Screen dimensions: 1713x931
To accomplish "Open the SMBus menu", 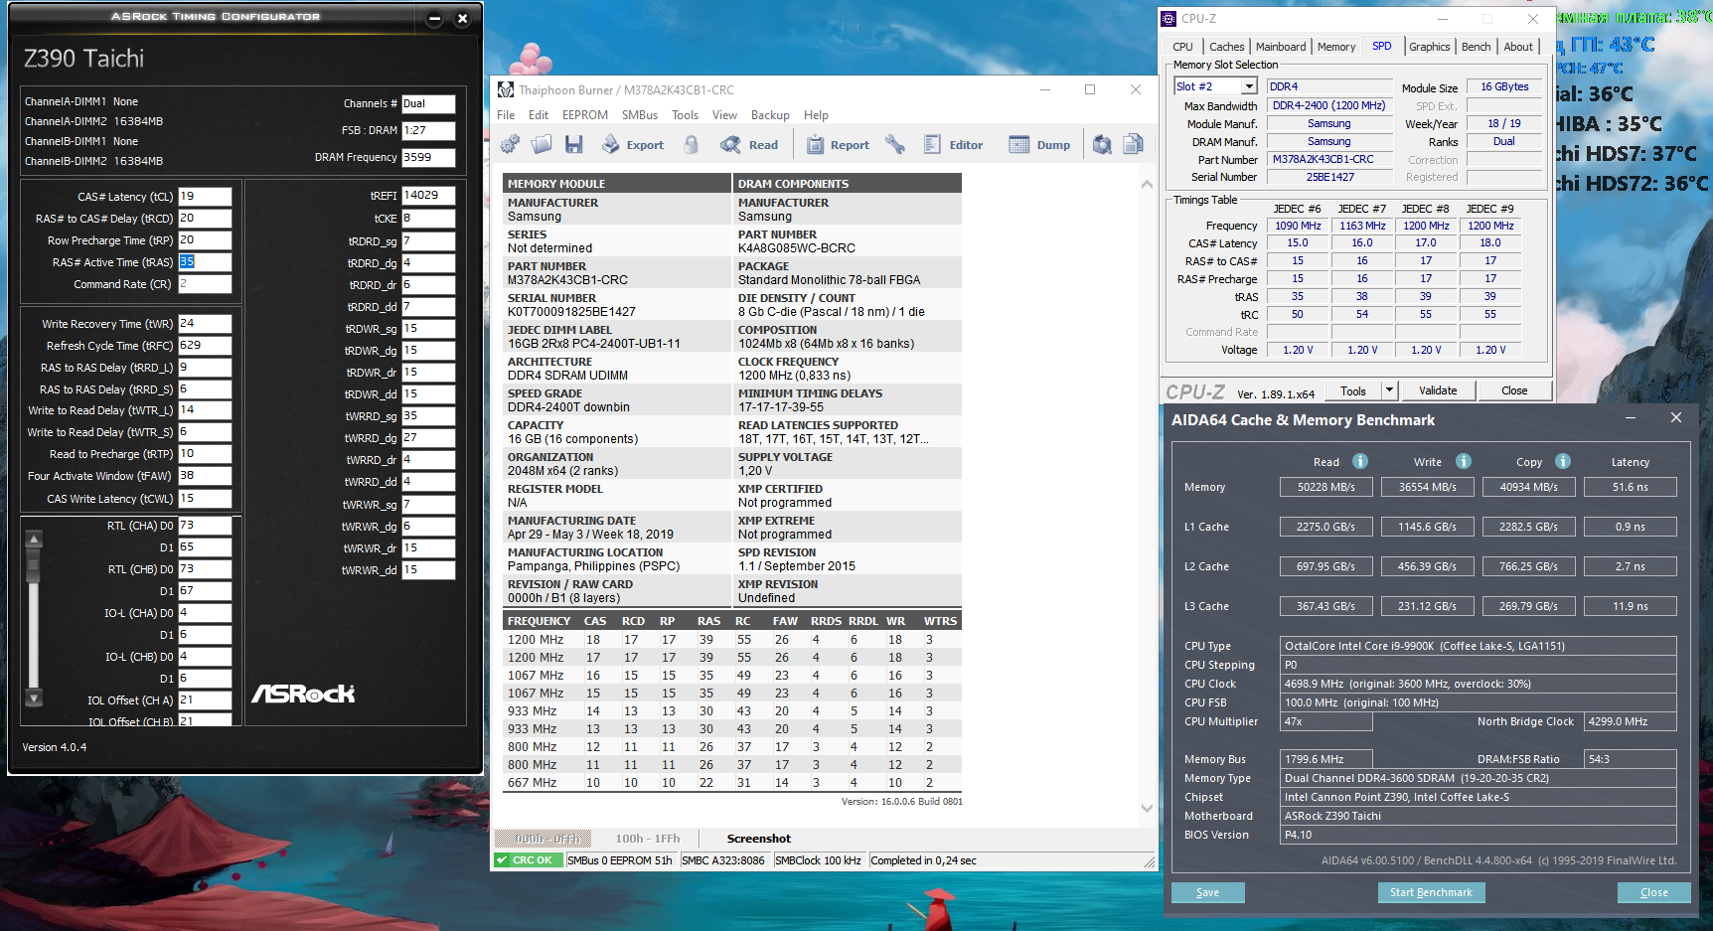I will pos(639,115).
